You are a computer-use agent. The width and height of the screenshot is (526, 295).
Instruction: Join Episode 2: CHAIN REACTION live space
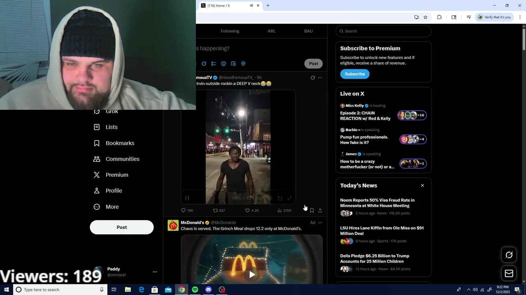coord(383,112)
